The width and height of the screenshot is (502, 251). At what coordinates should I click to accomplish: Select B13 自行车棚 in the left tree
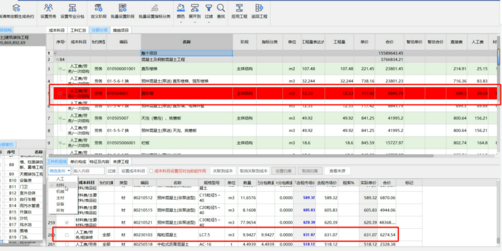coord(24,199)
